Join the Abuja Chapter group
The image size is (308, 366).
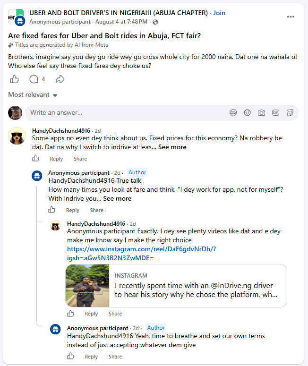[x=219, y=13]
